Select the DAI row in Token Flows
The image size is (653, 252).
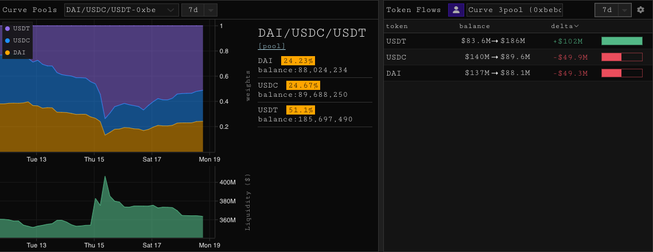pyautogui.click(x=518, y=73)
